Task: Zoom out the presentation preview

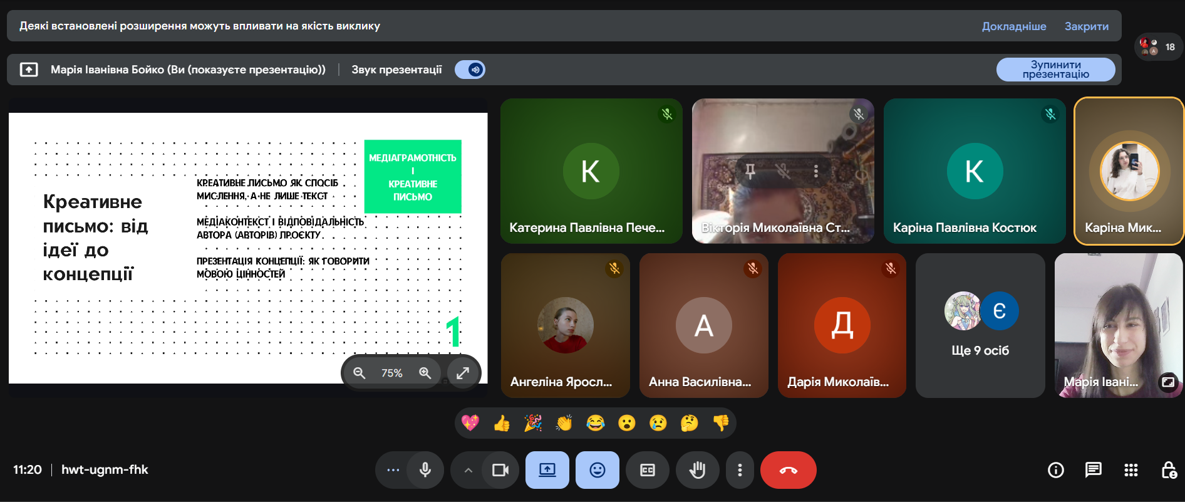Action: click(359, 373)
